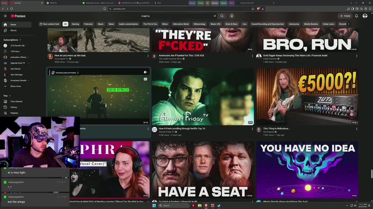Open the 3:10 Ranch Life subscription
The image size is (373, 209).
pyautogui.click(x=16, y=46)
